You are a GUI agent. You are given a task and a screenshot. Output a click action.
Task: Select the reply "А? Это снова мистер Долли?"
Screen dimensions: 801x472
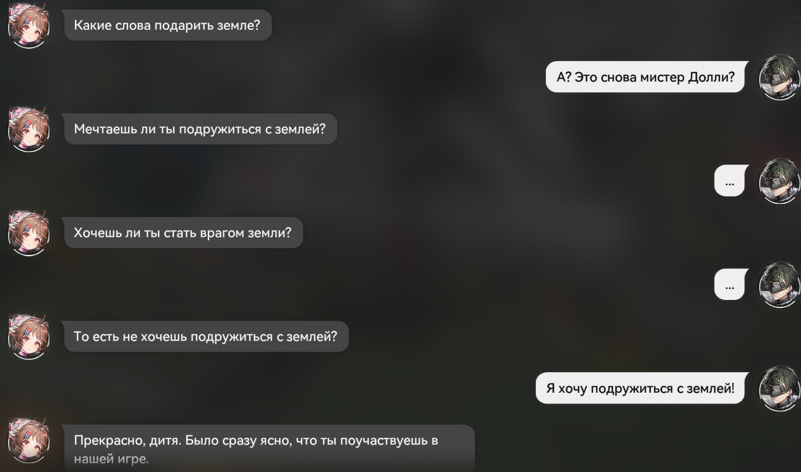[646, 77]
